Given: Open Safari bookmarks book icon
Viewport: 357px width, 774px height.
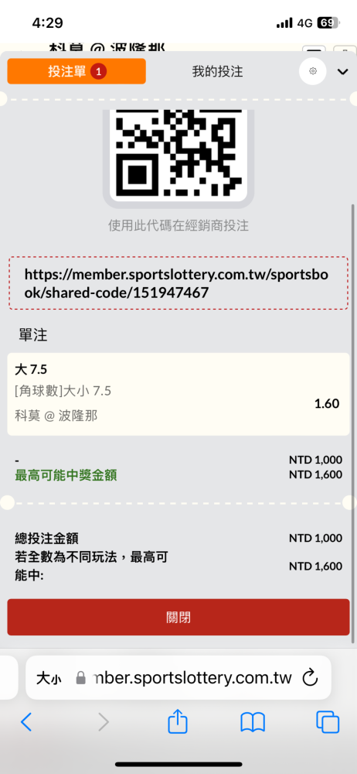Looking at the screenshot, I should click(x=253, y=722).
